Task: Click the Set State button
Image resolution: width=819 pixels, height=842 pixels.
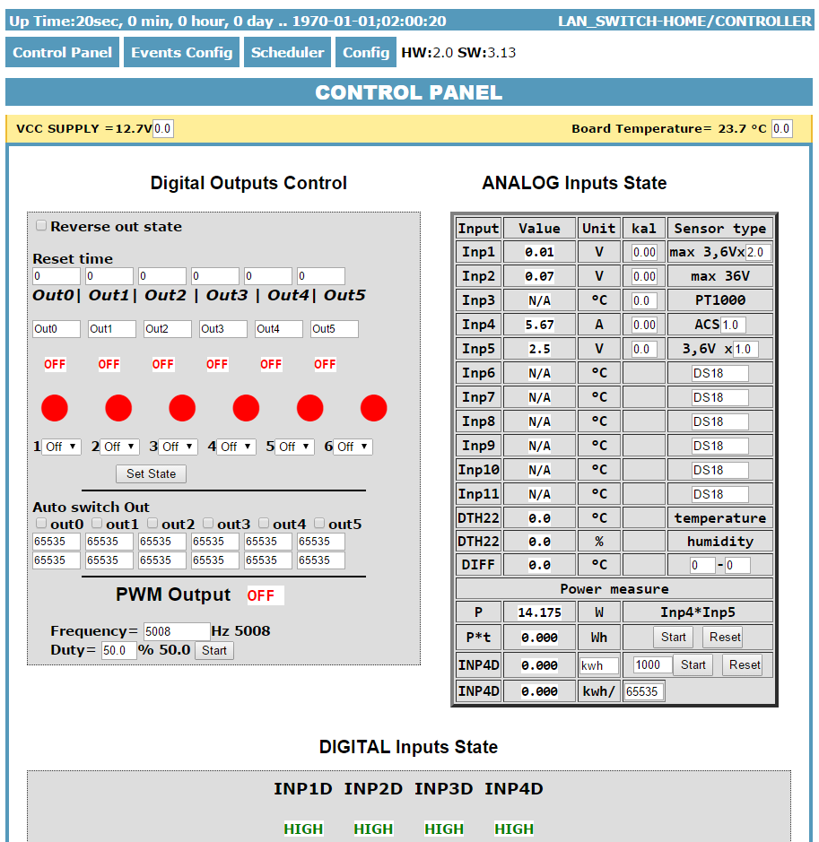Action: 151,473
